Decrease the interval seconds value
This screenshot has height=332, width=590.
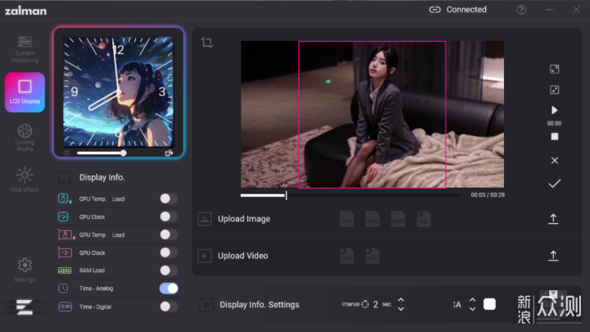pos(401,309)
